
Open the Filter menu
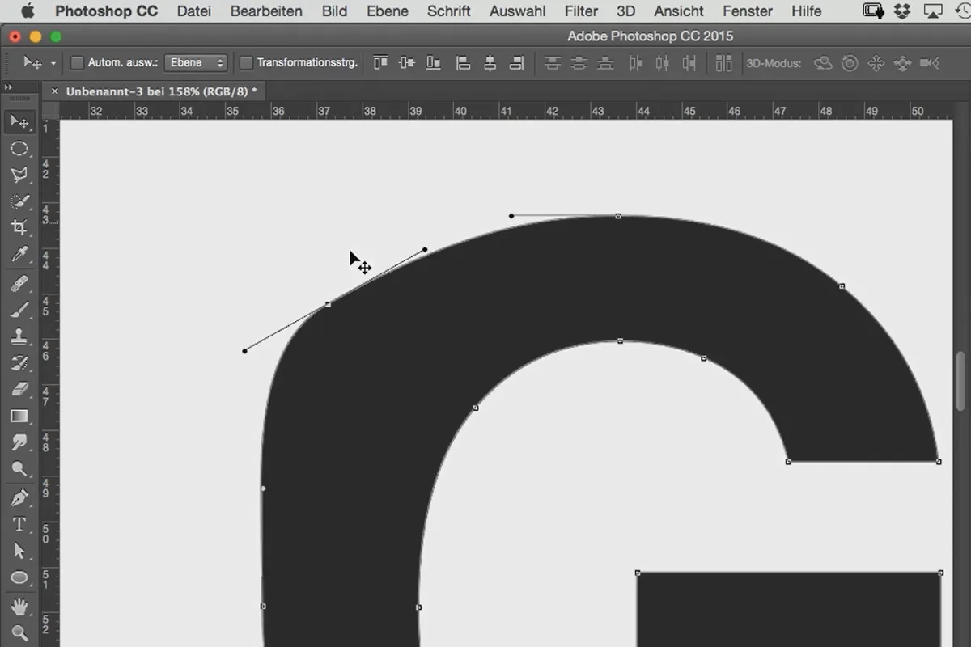tap(581, 11)
